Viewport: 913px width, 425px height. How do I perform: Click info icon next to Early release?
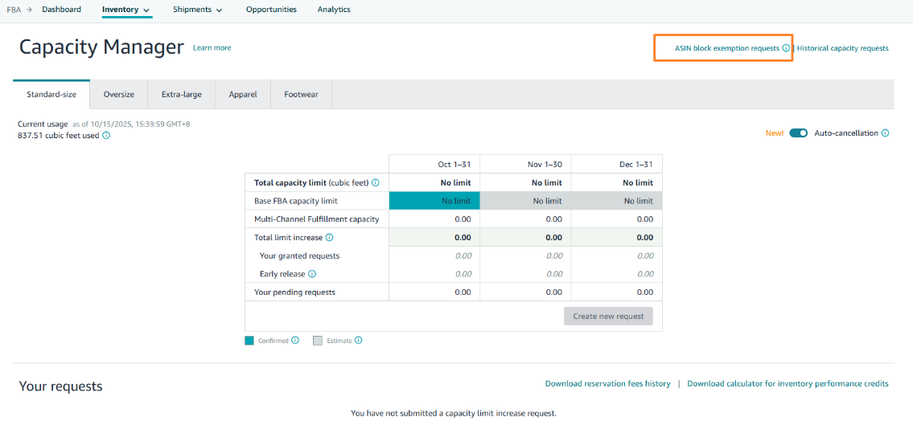point(312,274)
